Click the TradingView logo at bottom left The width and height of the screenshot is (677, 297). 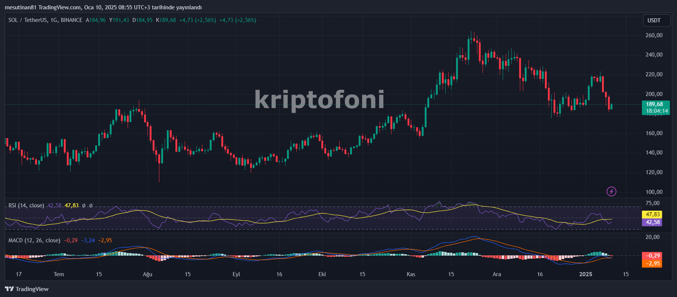(27, 289)
